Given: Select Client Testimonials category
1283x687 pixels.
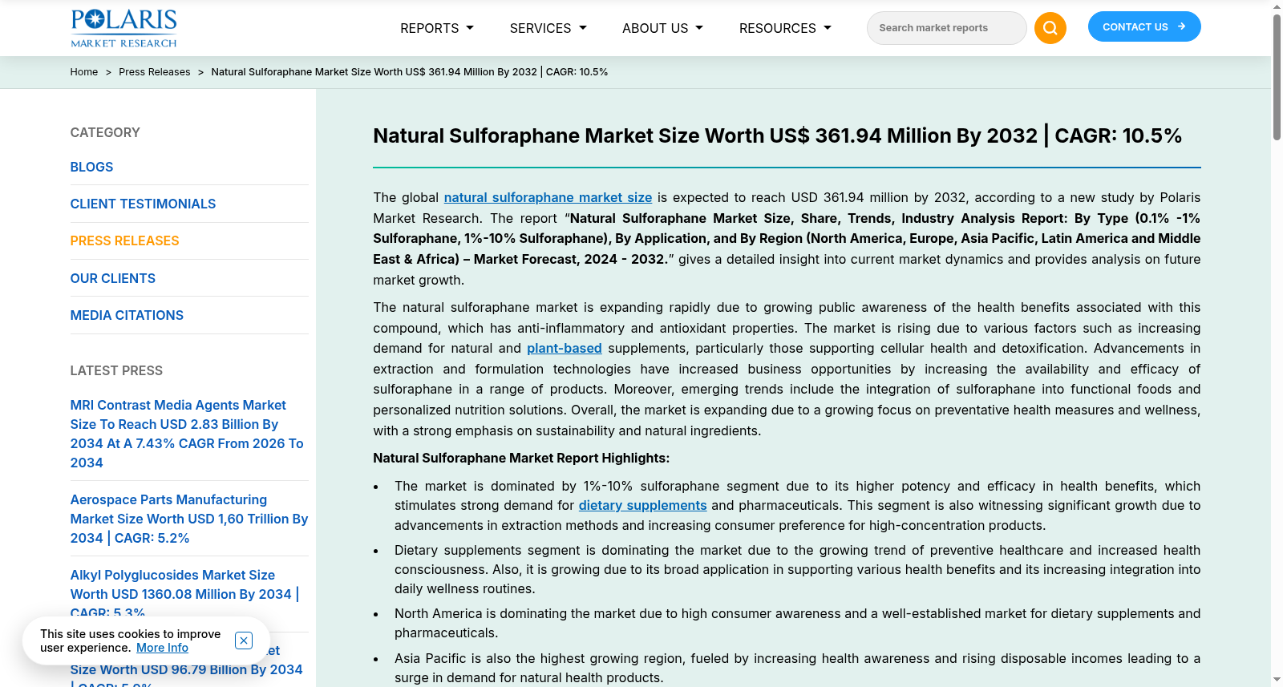Looking at the screenshot, I should click(143, 204).
